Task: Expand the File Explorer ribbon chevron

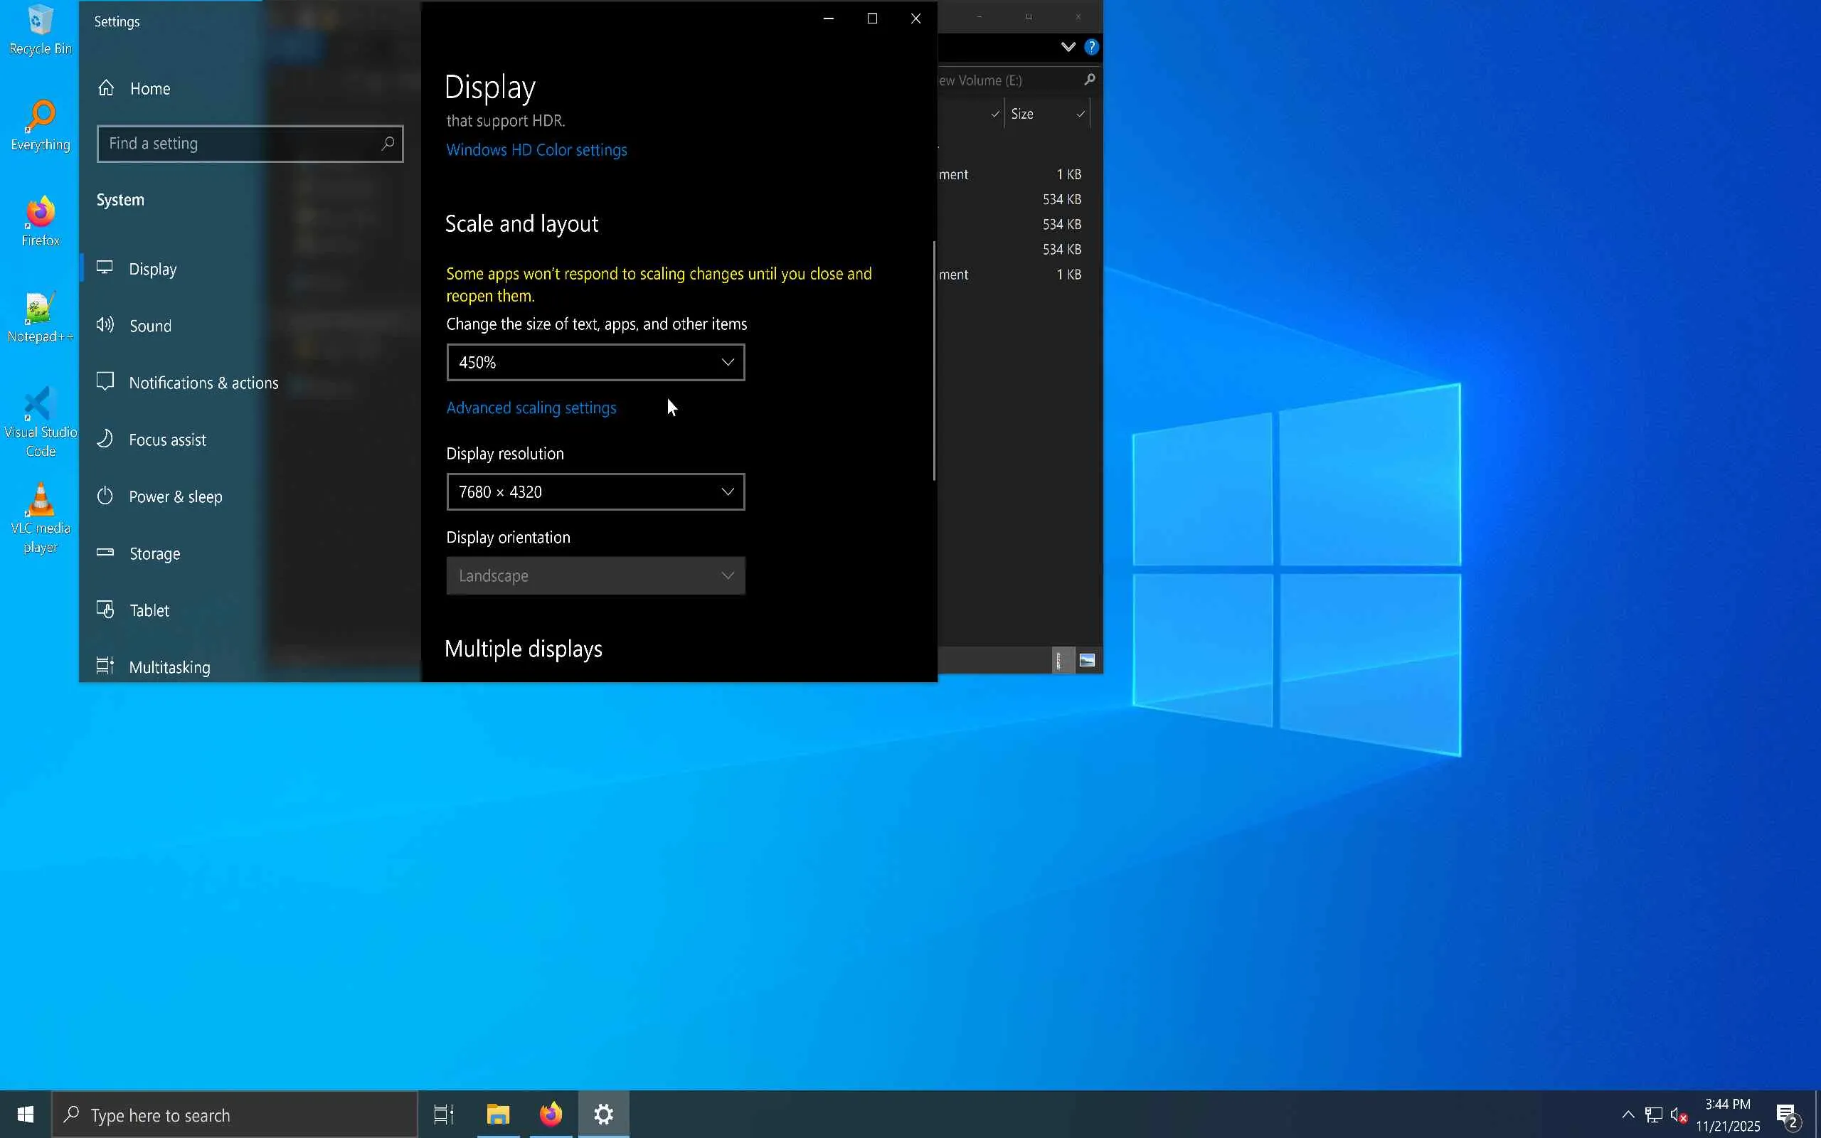Action: (x=1068, y=48)
